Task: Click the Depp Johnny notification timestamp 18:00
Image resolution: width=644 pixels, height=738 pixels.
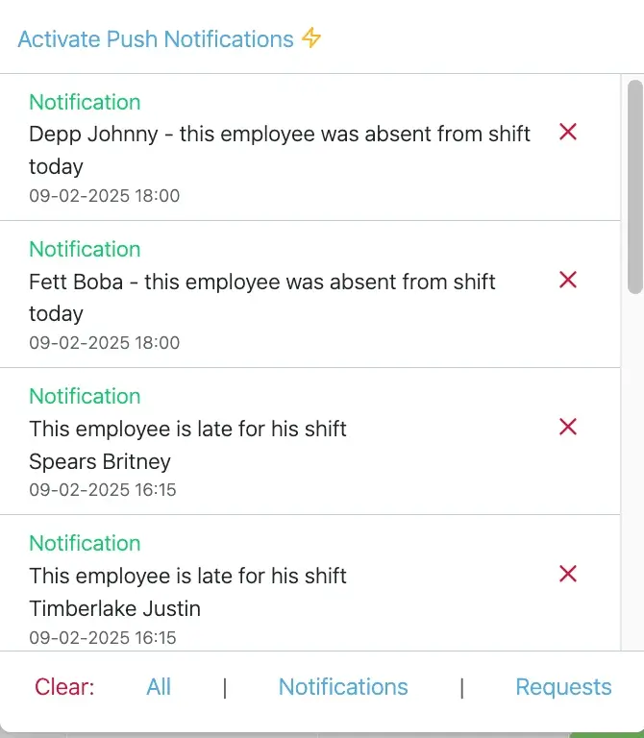Action: [104, 196]
